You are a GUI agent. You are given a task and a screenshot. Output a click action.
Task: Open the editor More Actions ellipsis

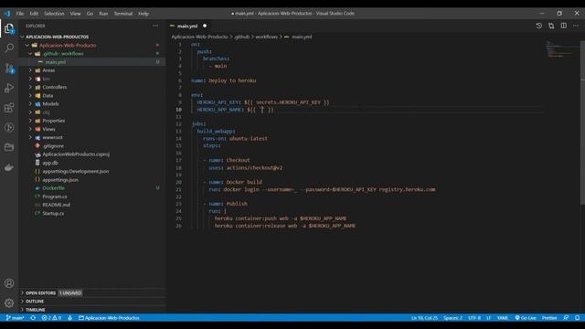click(x=576, y=26)
